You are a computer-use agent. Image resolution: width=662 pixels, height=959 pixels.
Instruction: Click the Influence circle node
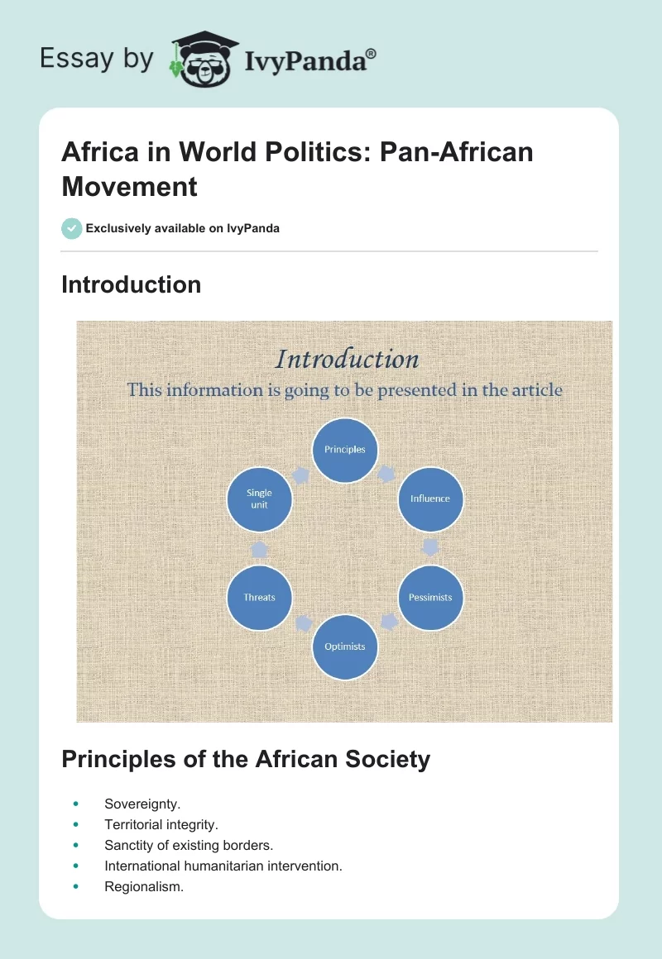point(430,499)
